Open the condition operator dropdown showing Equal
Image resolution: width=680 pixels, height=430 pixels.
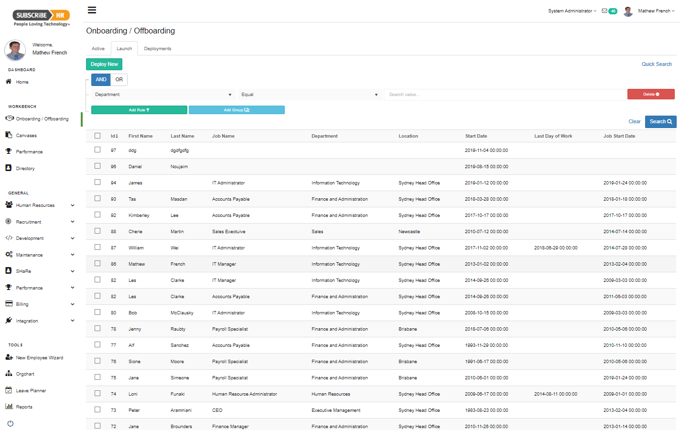[310, 94]
